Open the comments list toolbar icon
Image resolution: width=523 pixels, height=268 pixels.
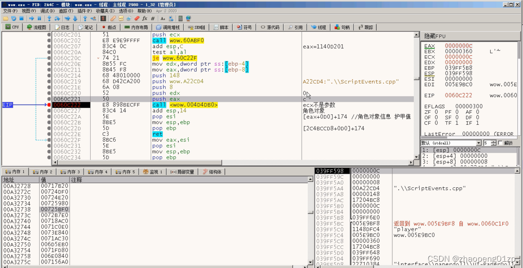(121, 18)
